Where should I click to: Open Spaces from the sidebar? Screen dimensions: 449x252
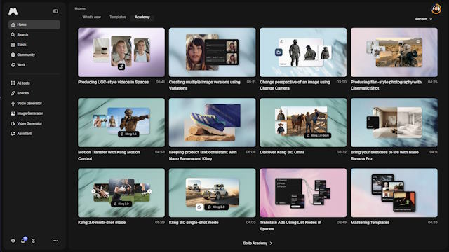pyautogui.click(x=34, y=93)
